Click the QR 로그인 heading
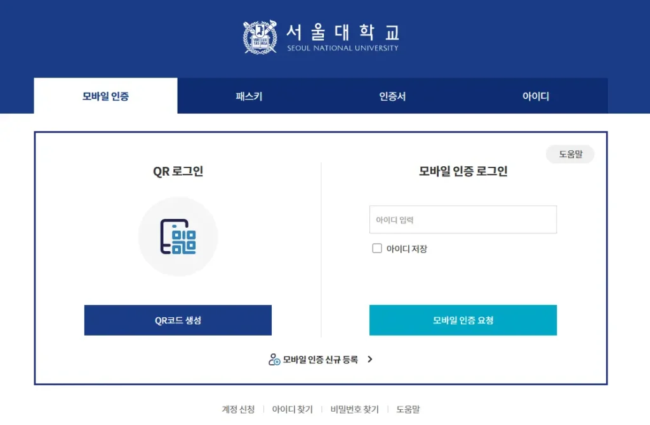650x425 pixels. point(178,171)
